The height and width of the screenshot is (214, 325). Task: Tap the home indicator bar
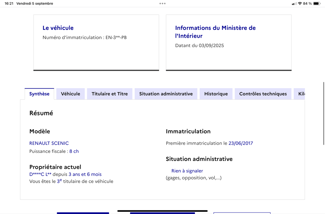pyautogui.click(x=162, y=211)
